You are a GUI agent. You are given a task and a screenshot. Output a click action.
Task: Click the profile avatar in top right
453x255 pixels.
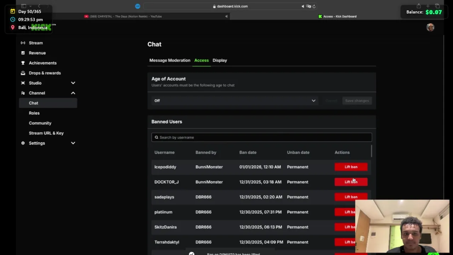click(430, 28)
